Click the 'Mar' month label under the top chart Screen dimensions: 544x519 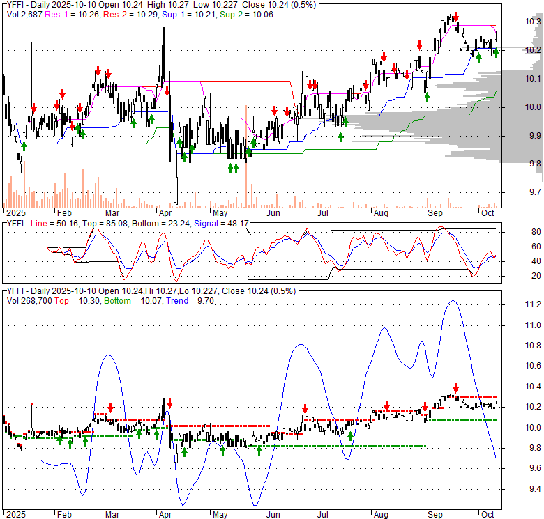click(112, 213)
